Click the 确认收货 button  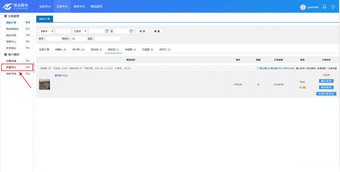pyautogui.click(x=326, y=81)
